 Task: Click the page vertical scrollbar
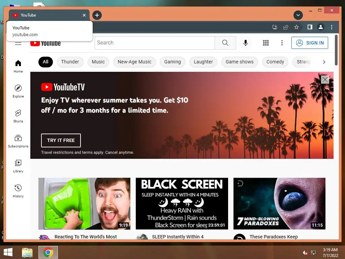pos(336,50)
